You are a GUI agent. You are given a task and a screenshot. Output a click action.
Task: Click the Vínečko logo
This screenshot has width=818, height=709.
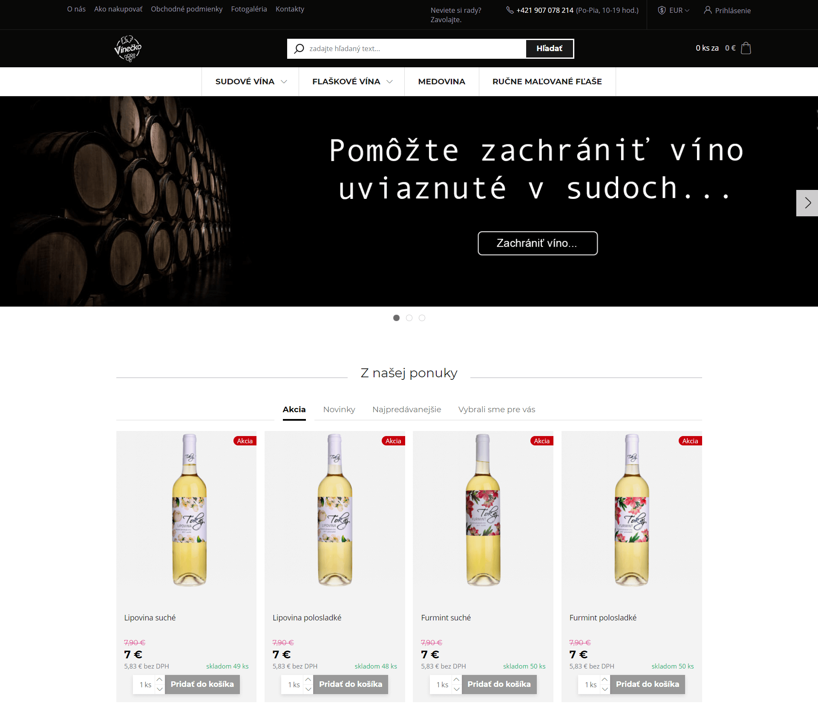128,49
